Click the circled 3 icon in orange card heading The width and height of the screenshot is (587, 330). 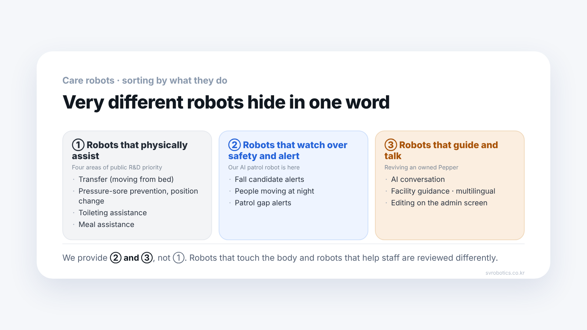[391, 145]
